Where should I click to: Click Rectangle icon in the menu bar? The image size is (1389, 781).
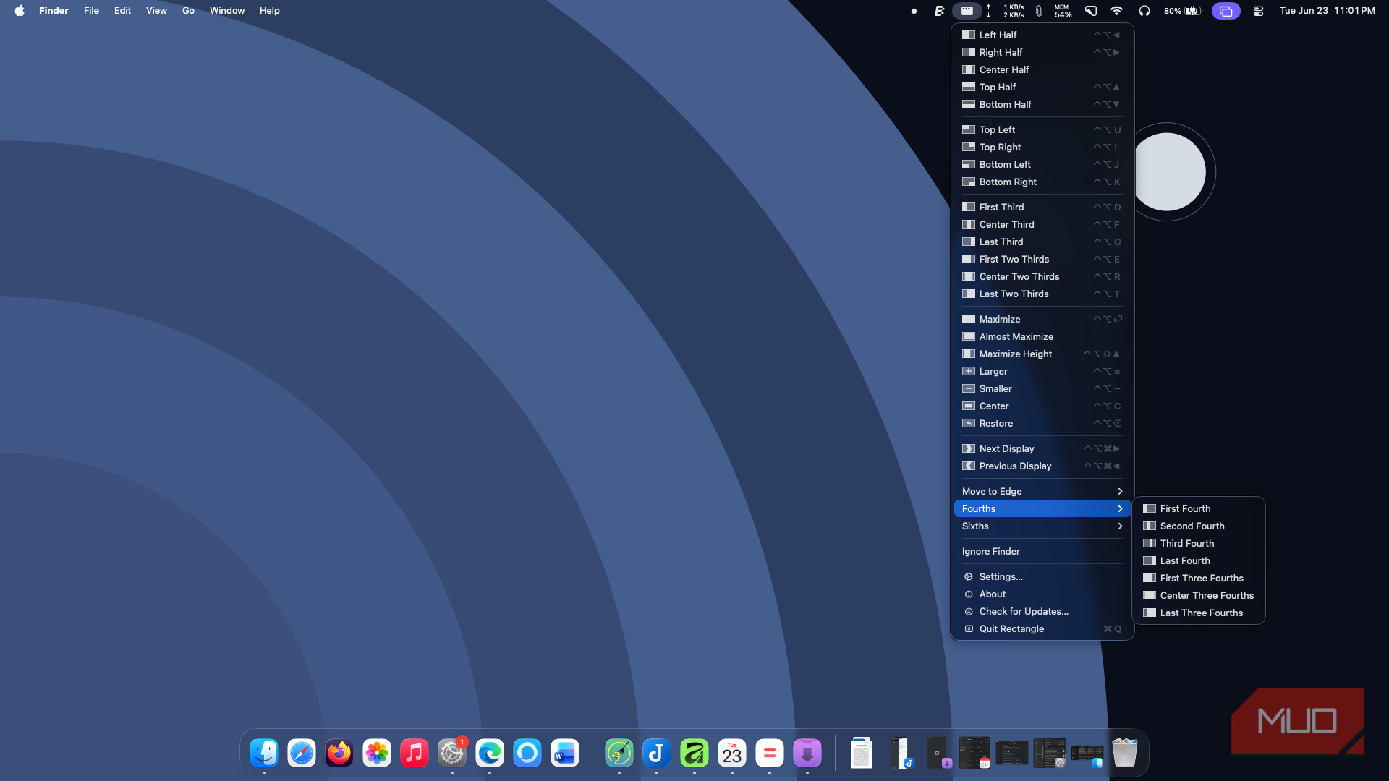[x=967, y=11]
